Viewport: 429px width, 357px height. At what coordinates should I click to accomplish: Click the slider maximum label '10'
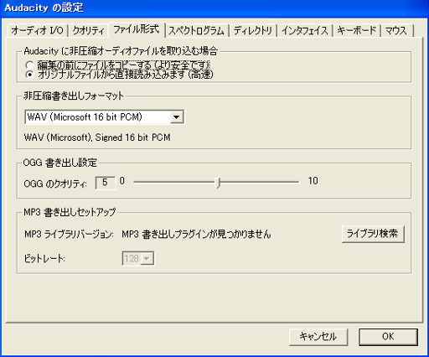(x=313, y=181)
